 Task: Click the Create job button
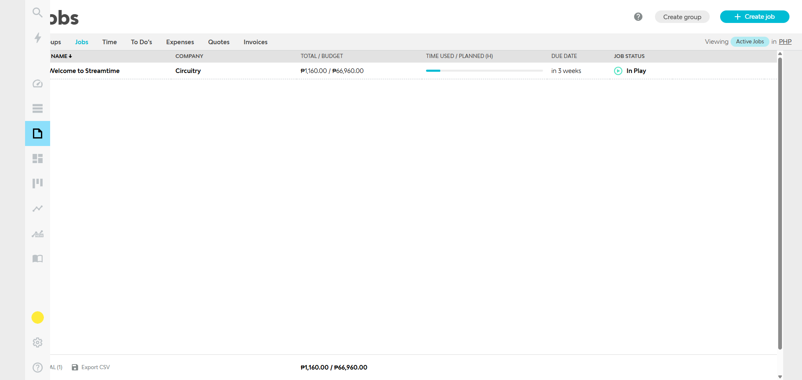pos(754,17)
